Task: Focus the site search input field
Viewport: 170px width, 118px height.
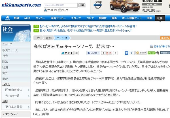Action: [61, 5]
